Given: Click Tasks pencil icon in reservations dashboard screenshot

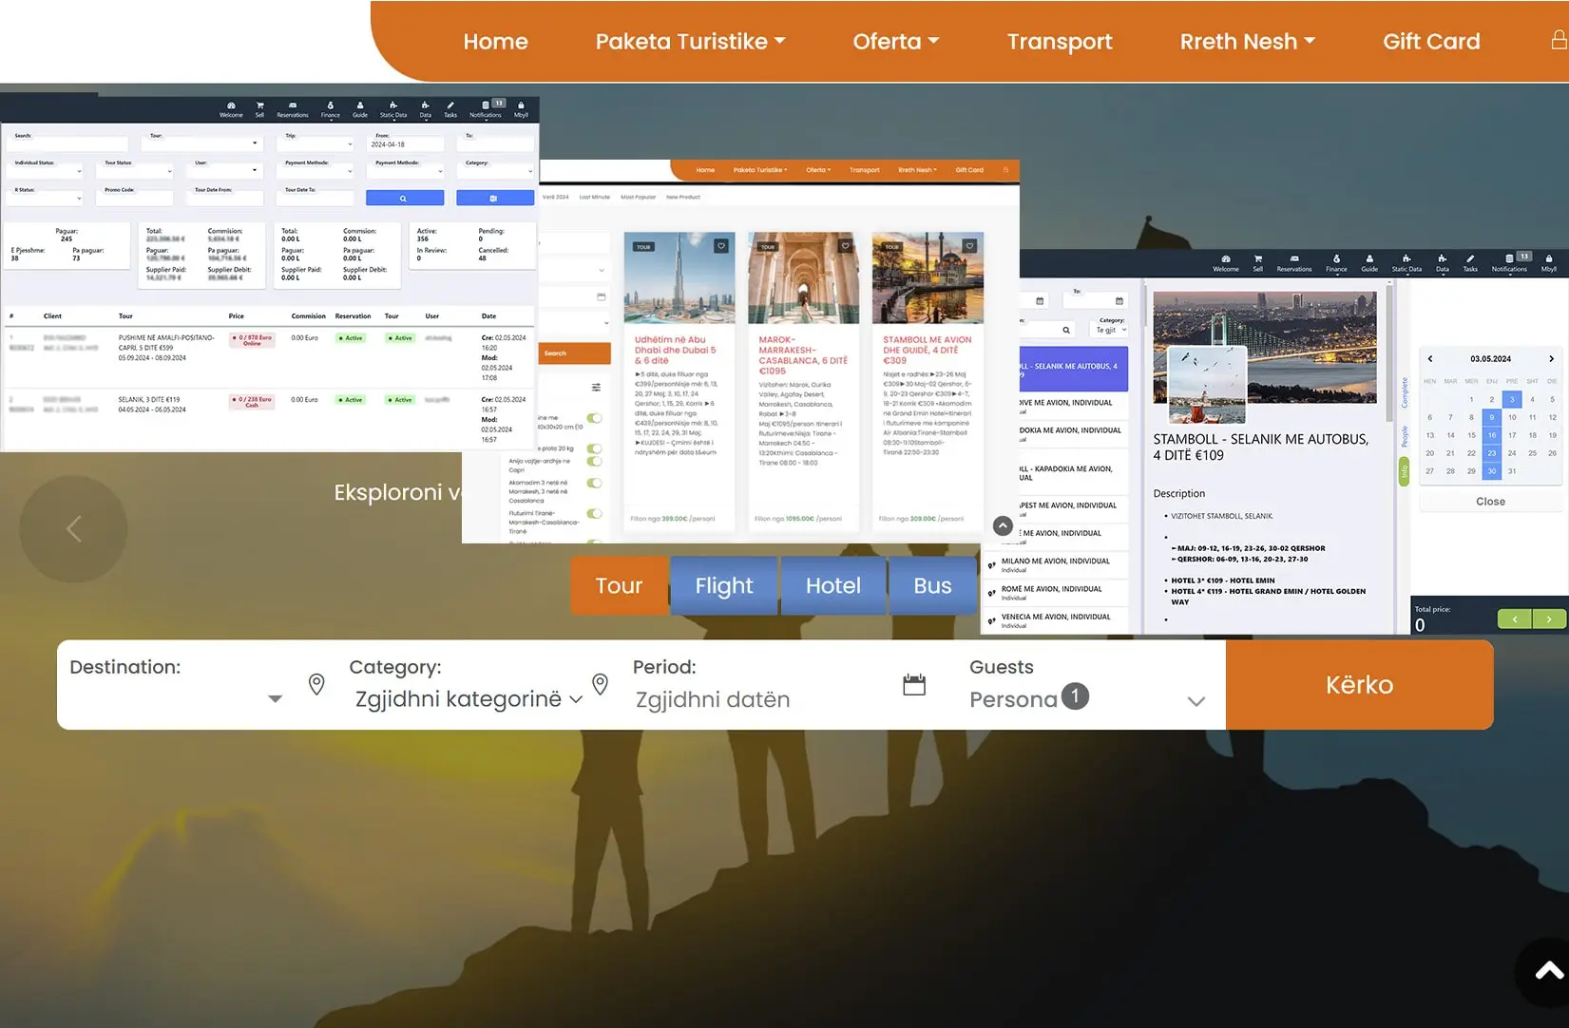Looking at the screenshot, I should [x=450, y=109].
